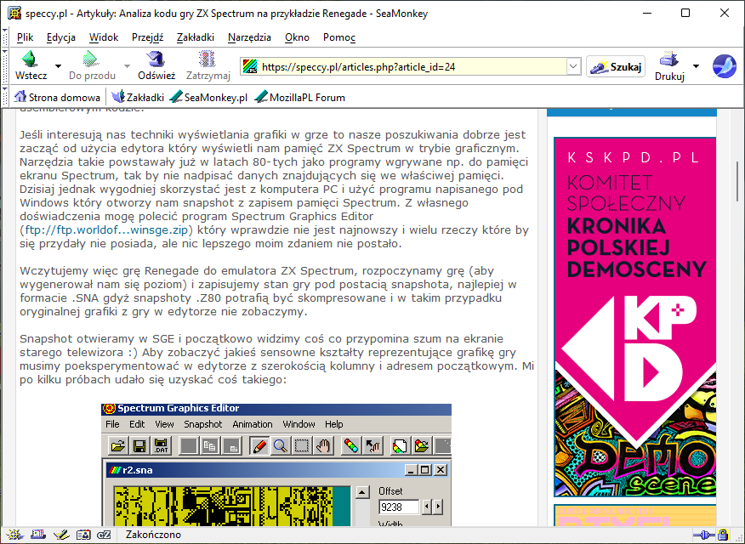Open the Narzędzia menu

(249, 37)
